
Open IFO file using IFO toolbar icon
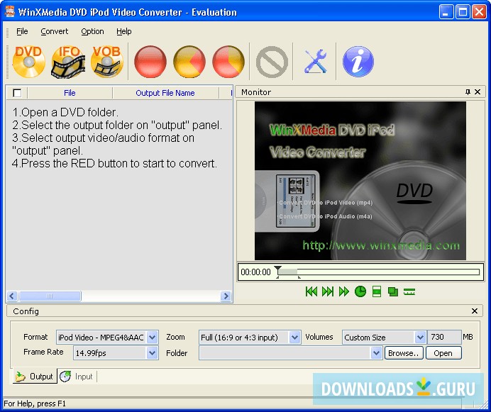[x=68, y=62]
